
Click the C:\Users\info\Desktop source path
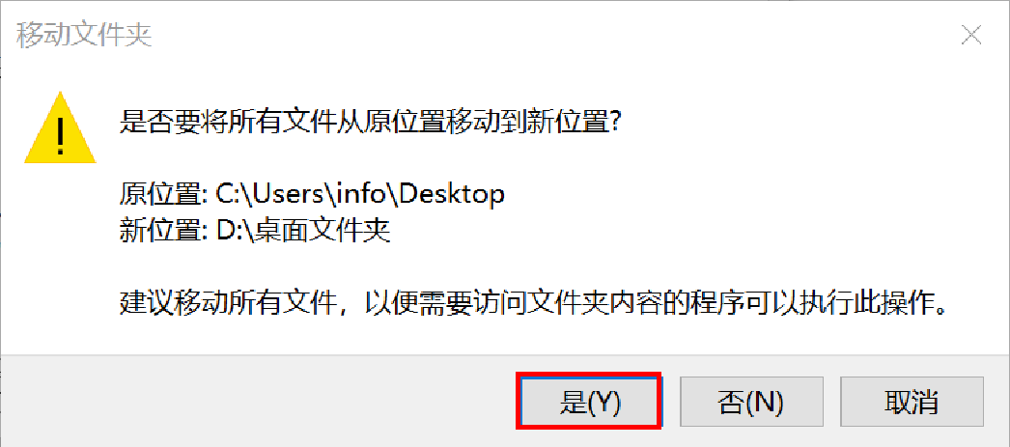(x=355, y=194)
